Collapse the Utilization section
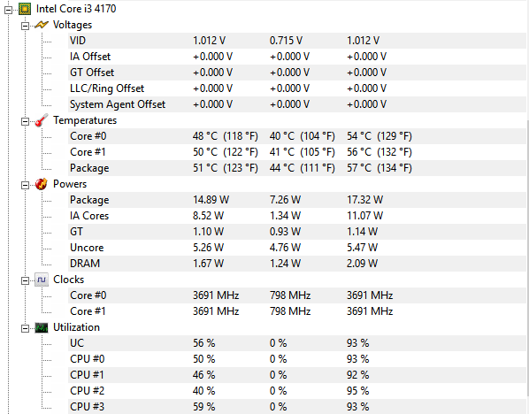The image size is (529, 414). [25, 329]
